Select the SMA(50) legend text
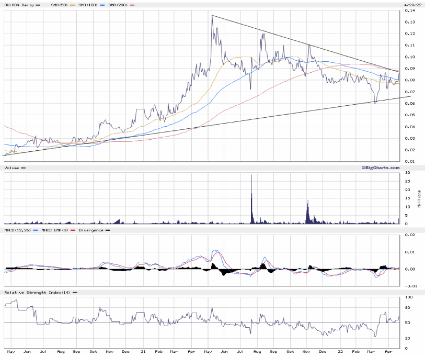425x356 pixels. click(59, 5)
